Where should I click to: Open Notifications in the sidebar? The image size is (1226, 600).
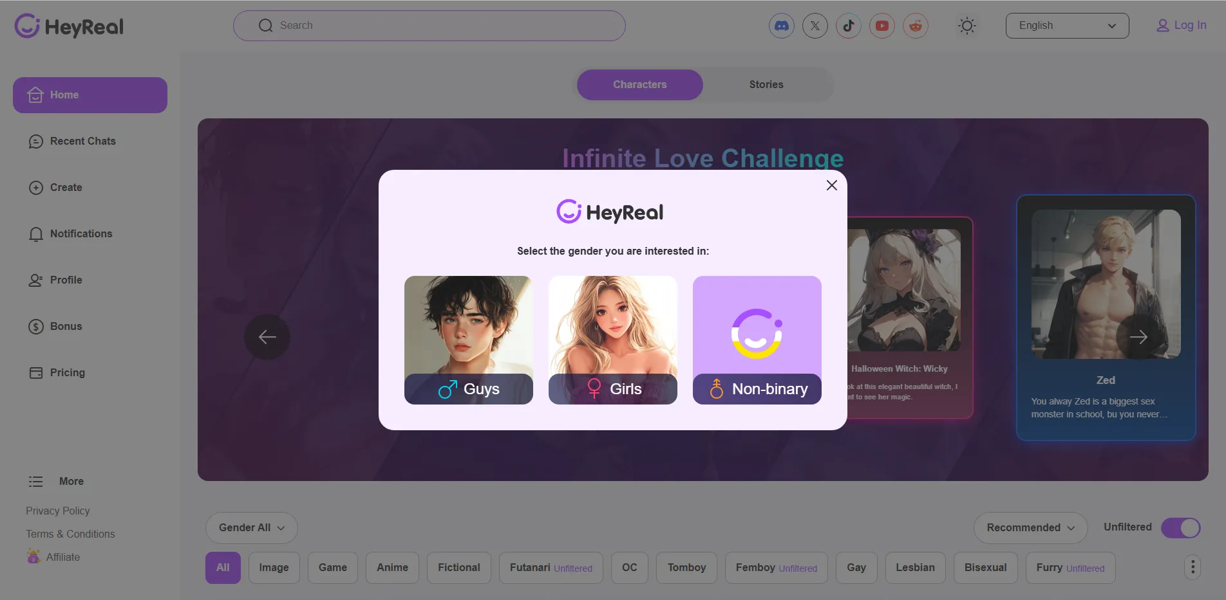coord(81,233)
